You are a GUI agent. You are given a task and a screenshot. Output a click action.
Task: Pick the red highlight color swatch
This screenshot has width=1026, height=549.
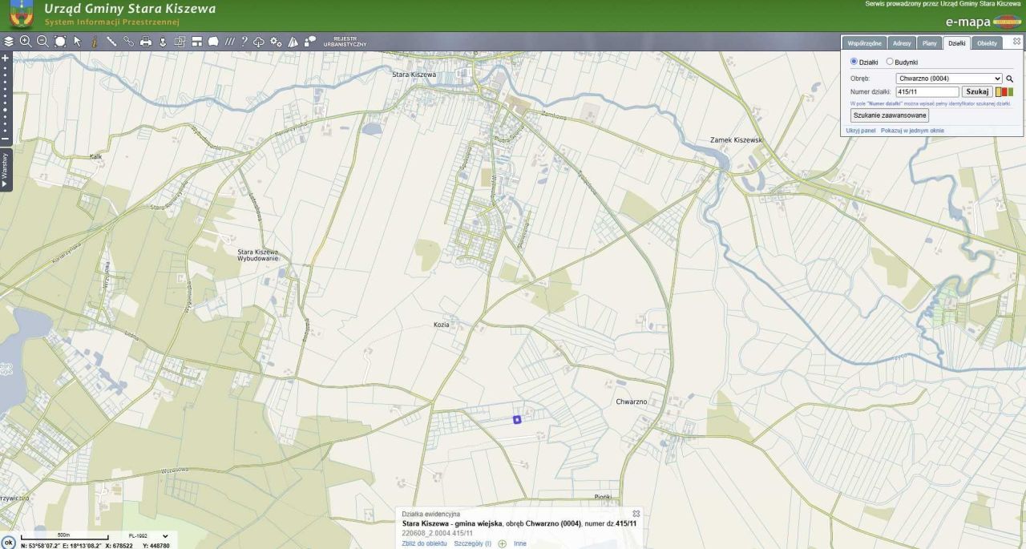click(x=1005, y=92)
